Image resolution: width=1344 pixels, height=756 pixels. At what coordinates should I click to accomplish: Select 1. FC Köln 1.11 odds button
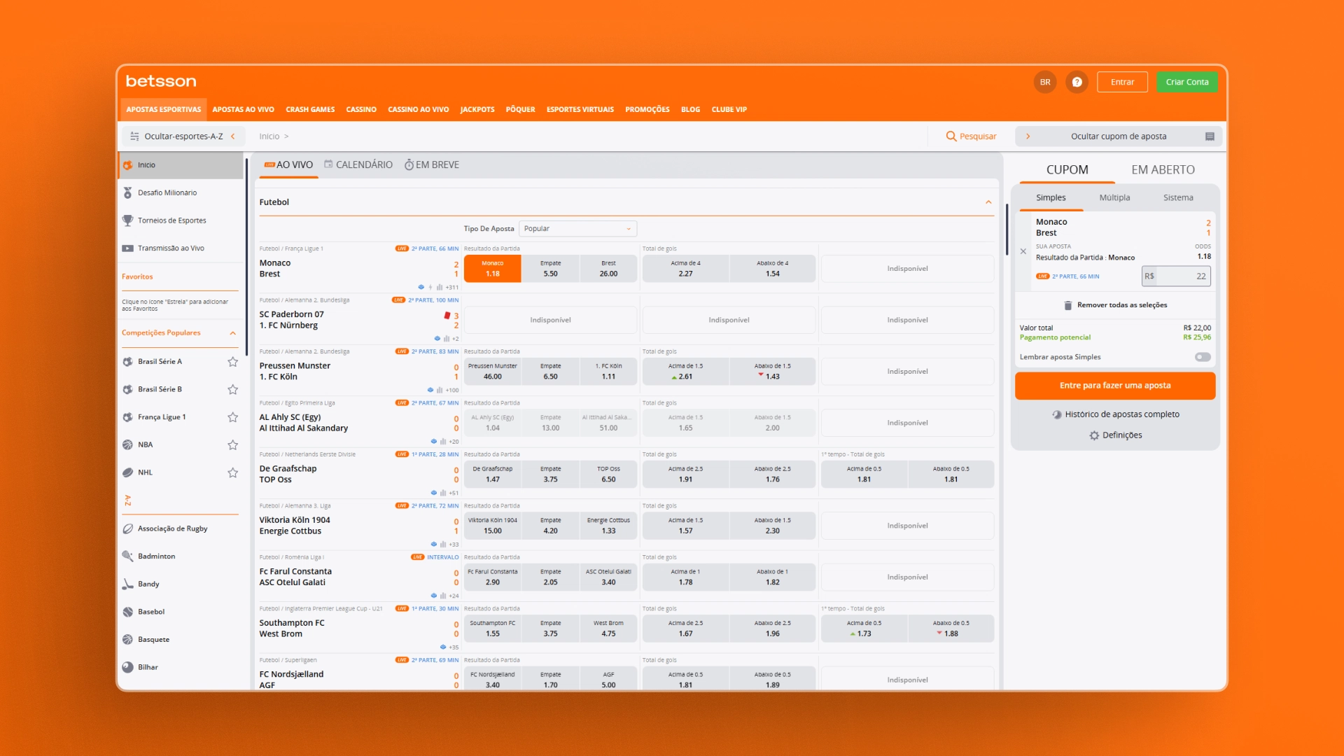(608, 372)
